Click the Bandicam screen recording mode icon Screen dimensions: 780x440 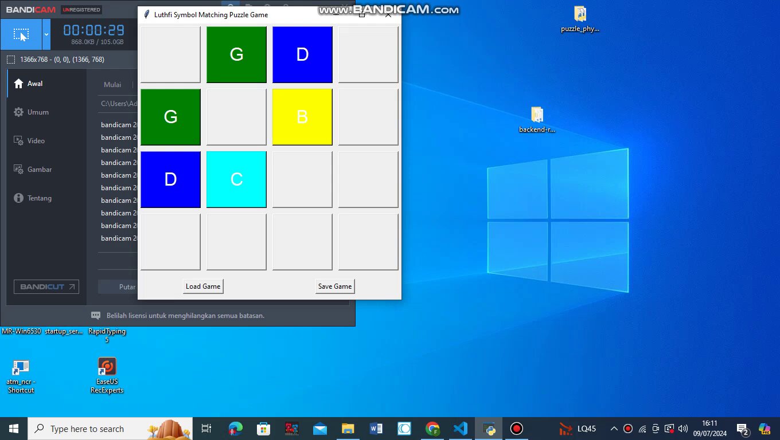pos(21,34)
